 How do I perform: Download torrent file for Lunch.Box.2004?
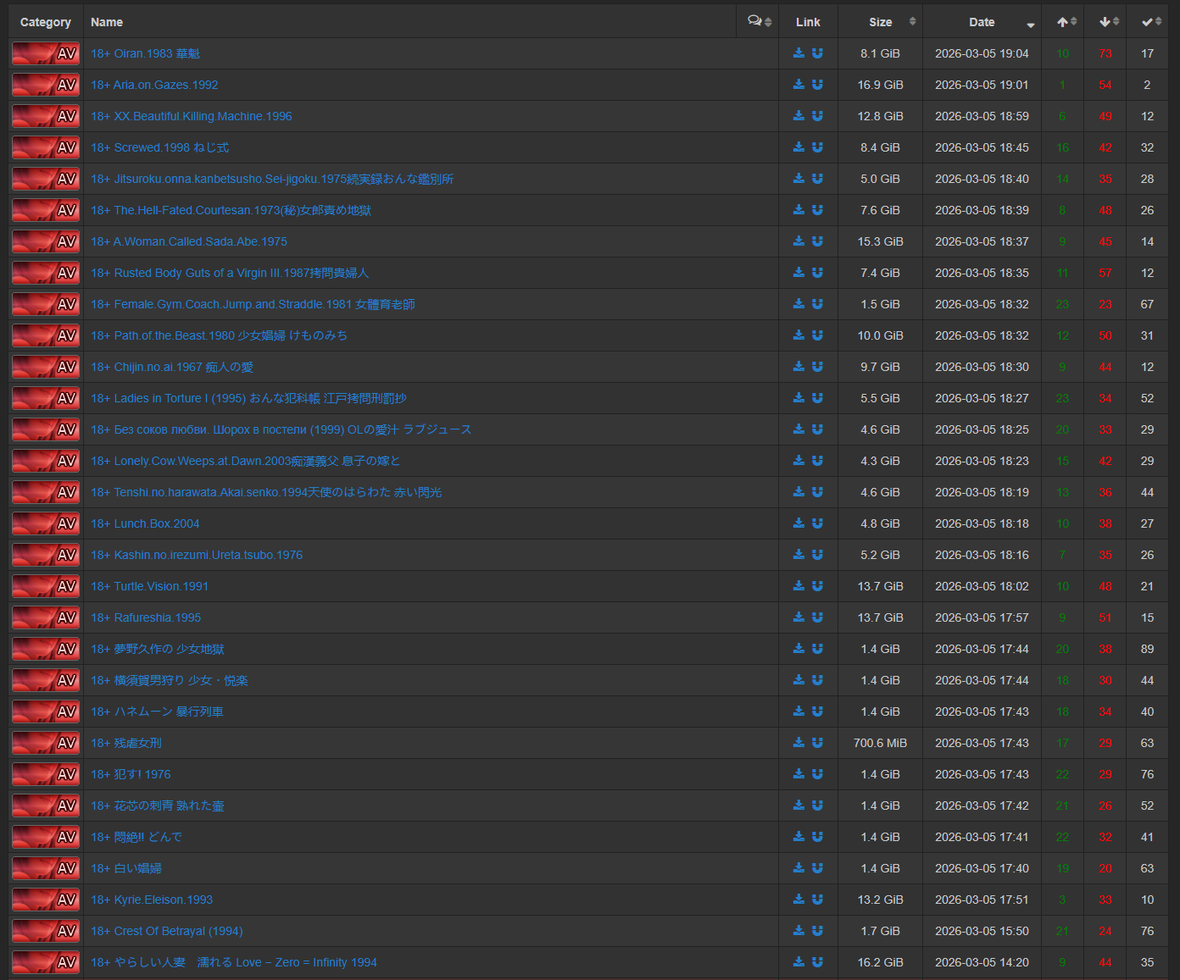click(x=799, y=523)
